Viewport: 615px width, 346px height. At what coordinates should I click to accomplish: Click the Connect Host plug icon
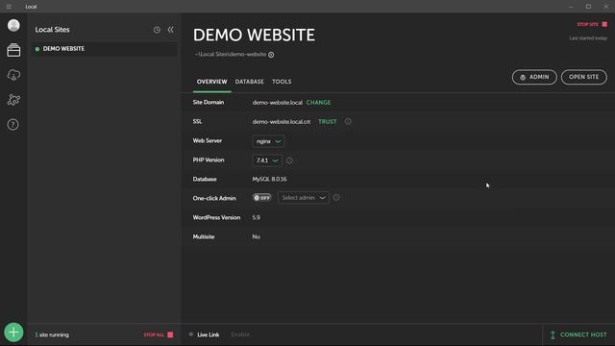point(553,334)
